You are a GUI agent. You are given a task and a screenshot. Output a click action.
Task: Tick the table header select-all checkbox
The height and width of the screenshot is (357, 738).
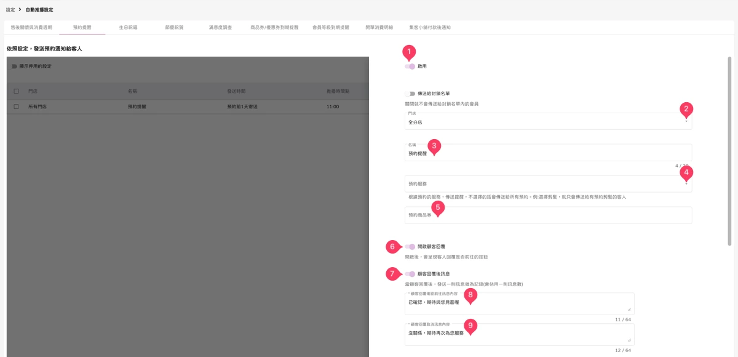[16, 91]
